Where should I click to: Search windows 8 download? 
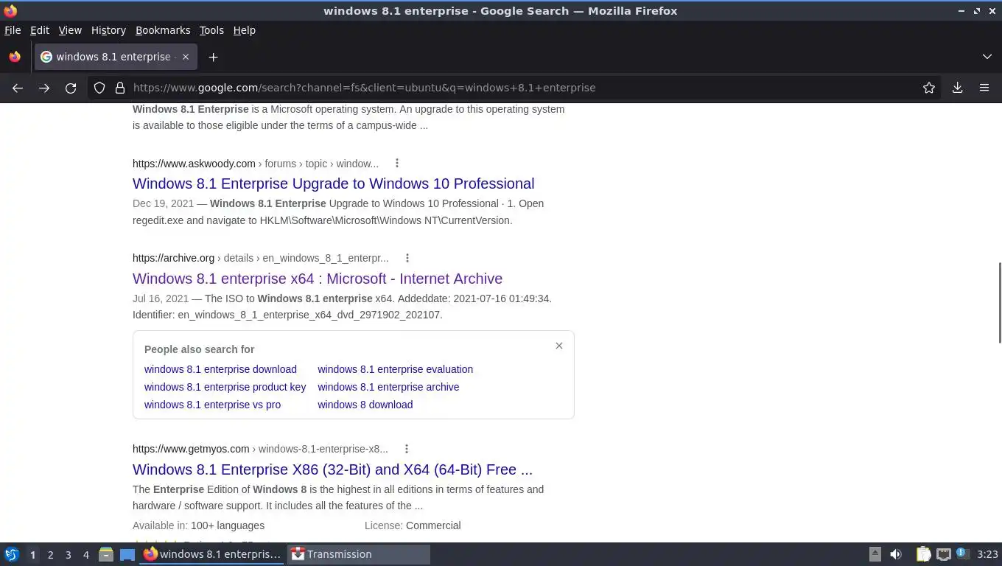365,405
